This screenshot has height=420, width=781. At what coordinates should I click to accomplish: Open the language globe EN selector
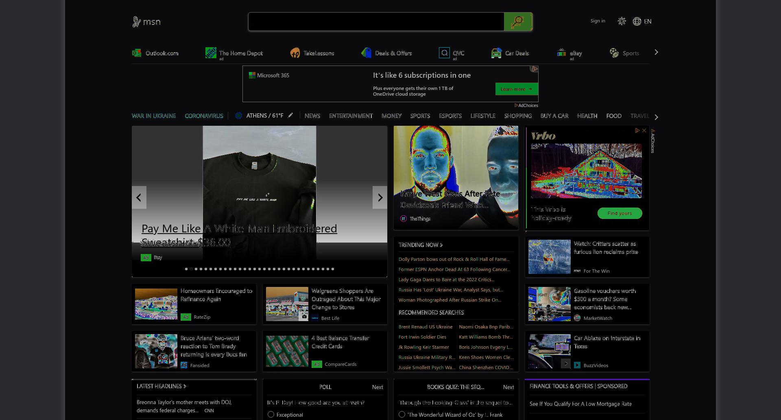click(x=642, y=21)
